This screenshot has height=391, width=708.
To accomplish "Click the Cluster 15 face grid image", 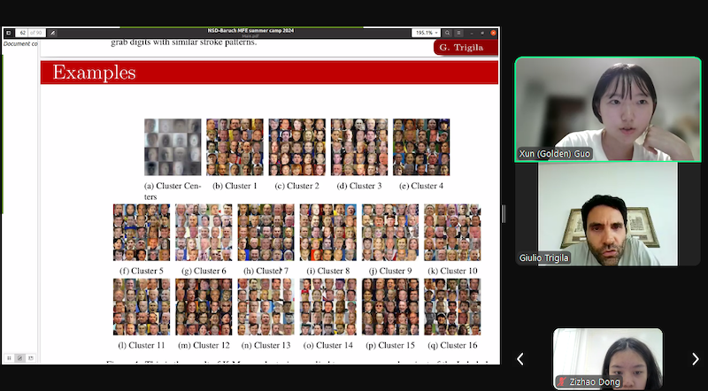I will (390, 307).
